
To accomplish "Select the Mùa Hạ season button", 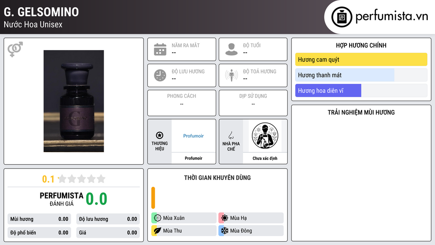I will (251, 218).
